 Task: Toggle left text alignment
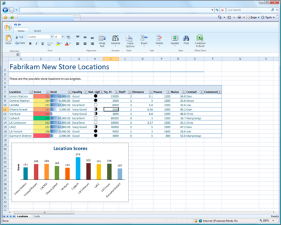click(77, 44)
